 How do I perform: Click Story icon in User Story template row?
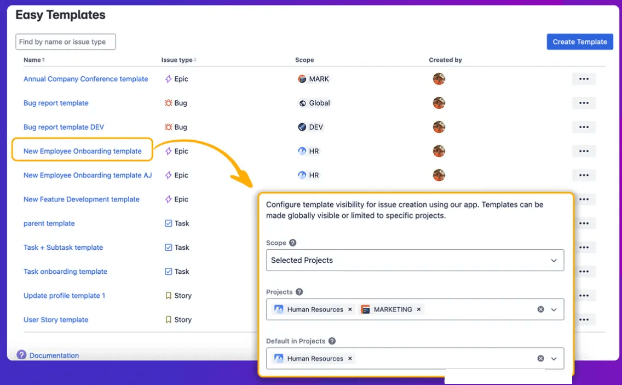pos(168,319)
